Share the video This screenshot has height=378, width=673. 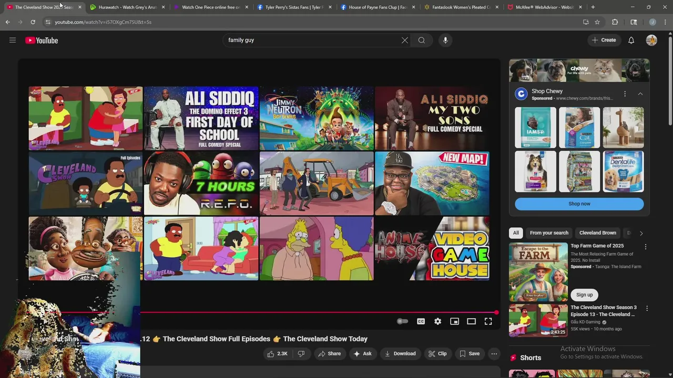pos(329,354)
